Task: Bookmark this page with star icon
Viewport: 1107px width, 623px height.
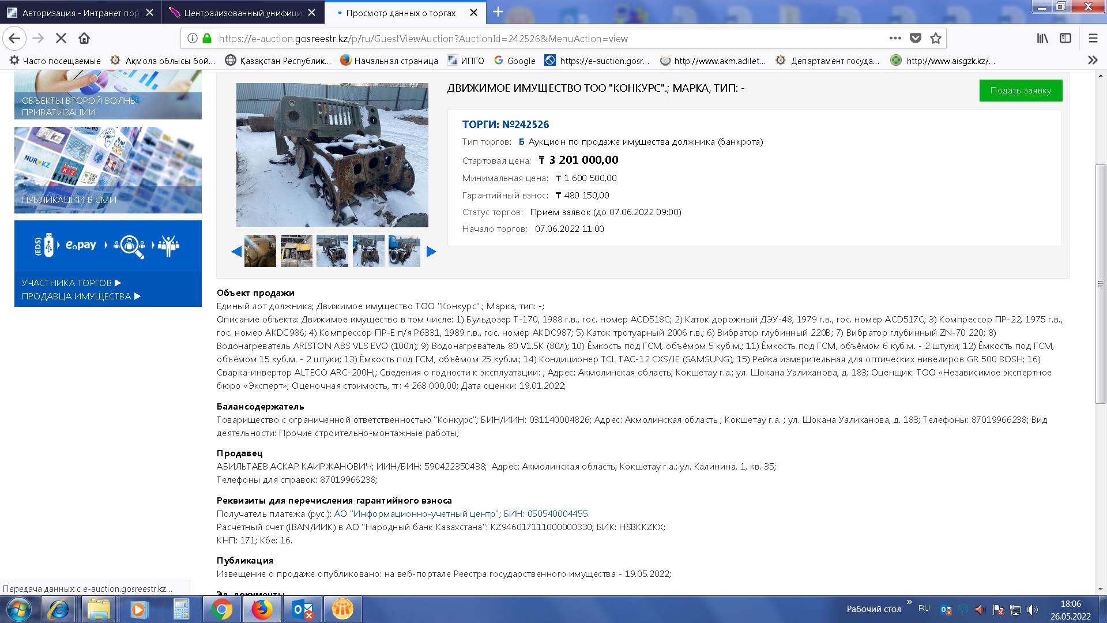Action: click(936, 39)
